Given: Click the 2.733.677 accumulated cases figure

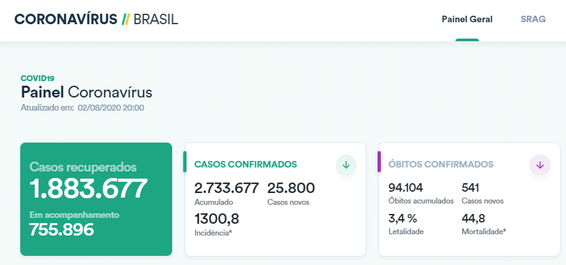Looking at the screenshot, I should [227, 188].
